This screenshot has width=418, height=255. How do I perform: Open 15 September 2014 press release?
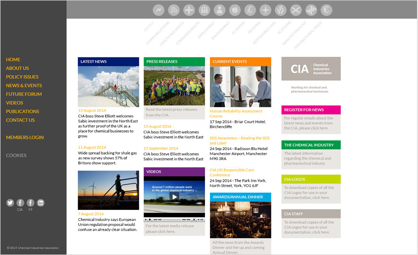pyautogui.click(x=161, y=149)
